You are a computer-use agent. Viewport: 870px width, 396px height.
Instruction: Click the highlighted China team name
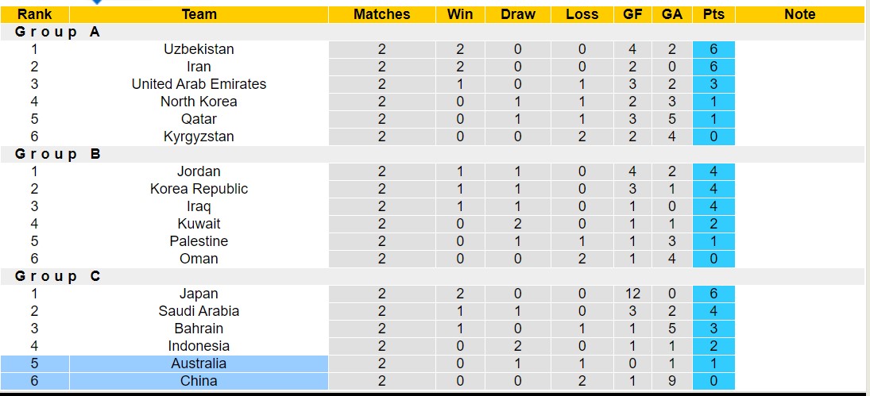[199, 381]
